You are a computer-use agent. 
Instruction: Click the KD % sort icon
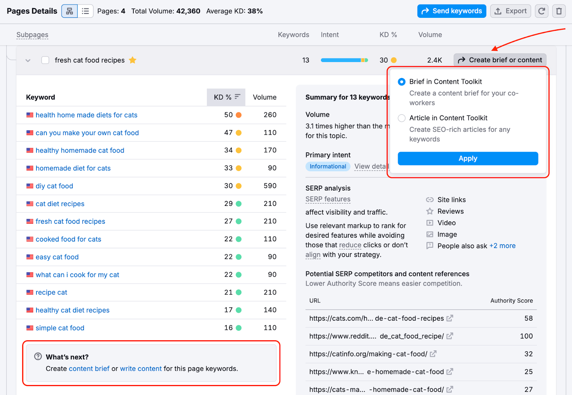click(237, 97)
